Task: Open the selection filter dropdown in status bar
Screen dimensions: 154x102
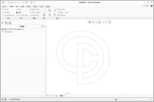Action: click(x=141, y=100)
